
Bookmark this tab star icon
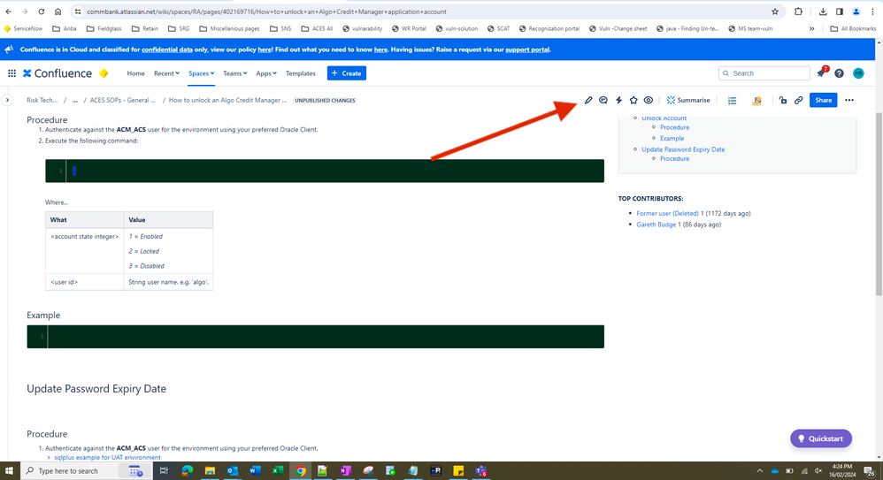pyautogui.click(x=775, y=11)
